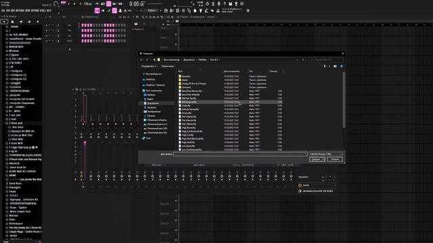The image size is (433, 243).
Task: Click the document icon in browser header
Action: coord(12,22)
